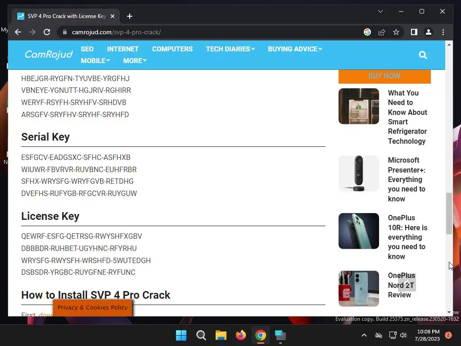Click the scrollbar down arrow
The image size is (461, 346).
tap(449, 312)
